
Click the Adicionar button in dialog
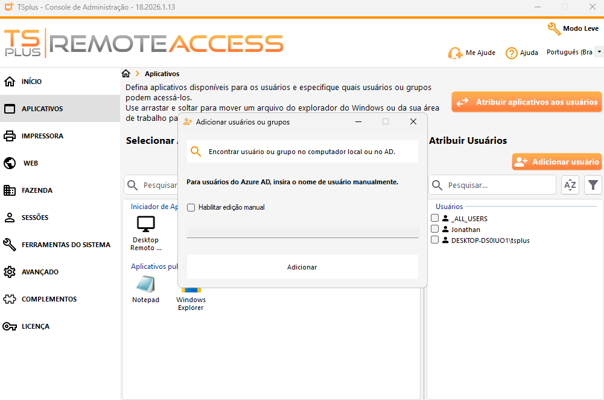[302, 267]
